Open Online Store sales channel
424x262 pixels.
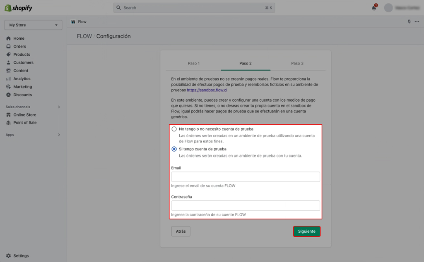point(25,114)
